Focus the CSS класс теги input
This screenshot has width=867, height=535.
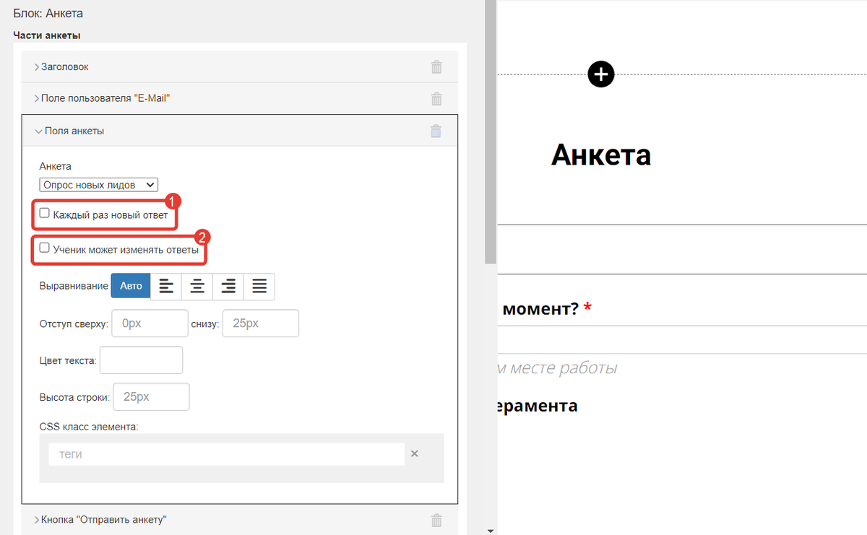coord(226,454)
